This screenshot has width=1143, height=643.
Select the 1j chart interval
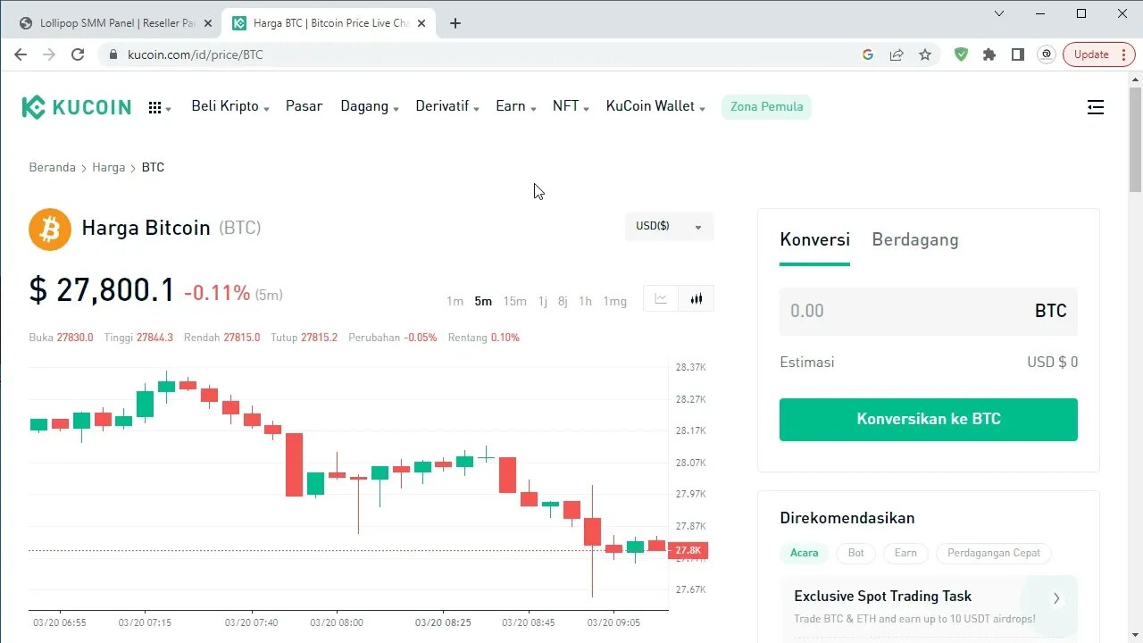542,301
